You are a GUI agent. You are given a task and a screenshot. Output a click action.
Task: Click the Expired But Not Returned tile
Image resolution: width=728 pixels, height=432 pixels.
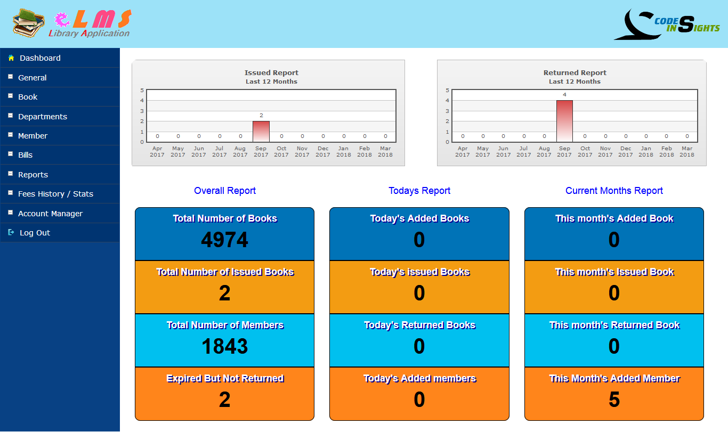click(224, 394)
